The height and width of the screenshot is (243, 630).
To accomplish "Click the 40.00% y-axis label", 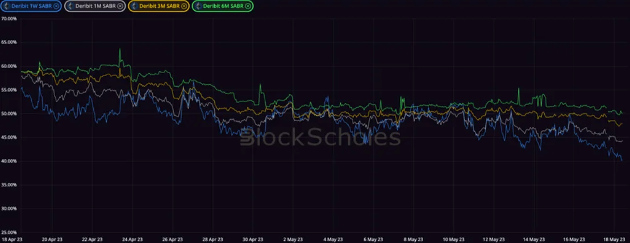I will tap(9, 161).
